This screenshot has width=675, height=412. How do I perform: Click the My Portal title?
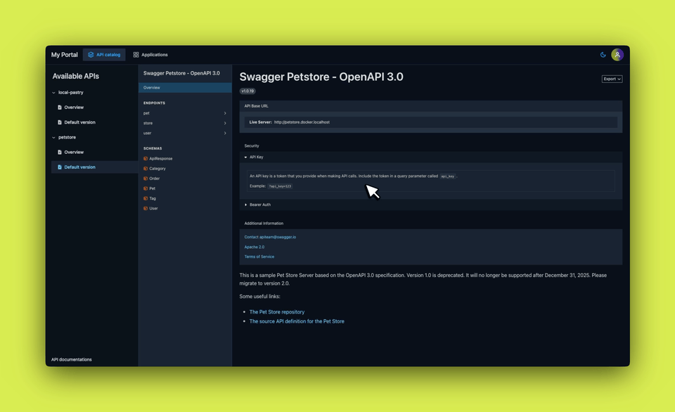click(65, 55)
